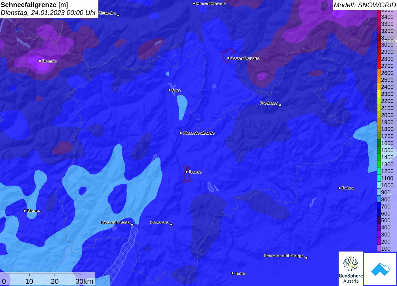Click the legend value '2000'
Screen dimensions: 397x286
tap(387, 115)
